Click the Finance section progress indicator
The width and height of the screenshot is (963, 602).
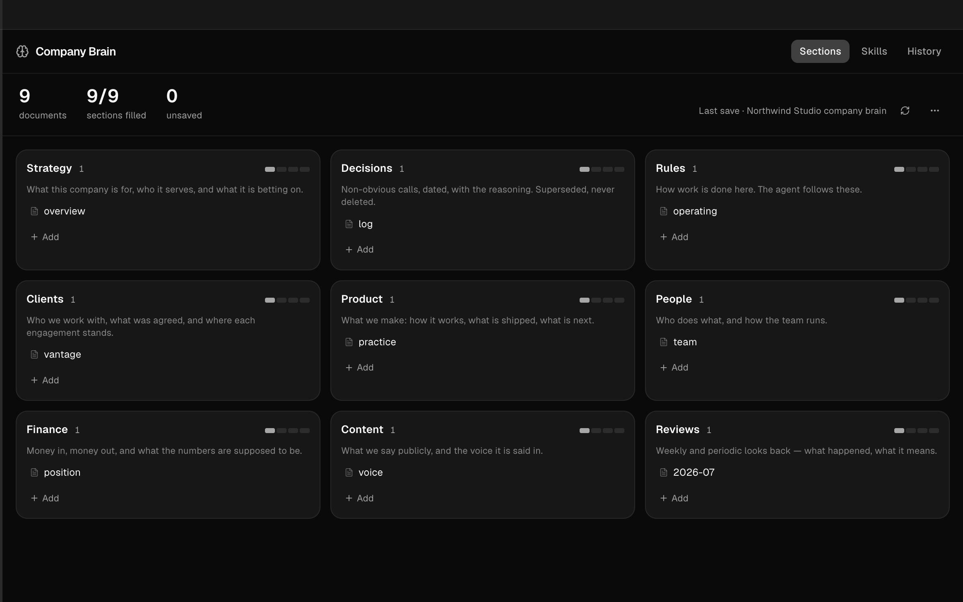point(287,430)
